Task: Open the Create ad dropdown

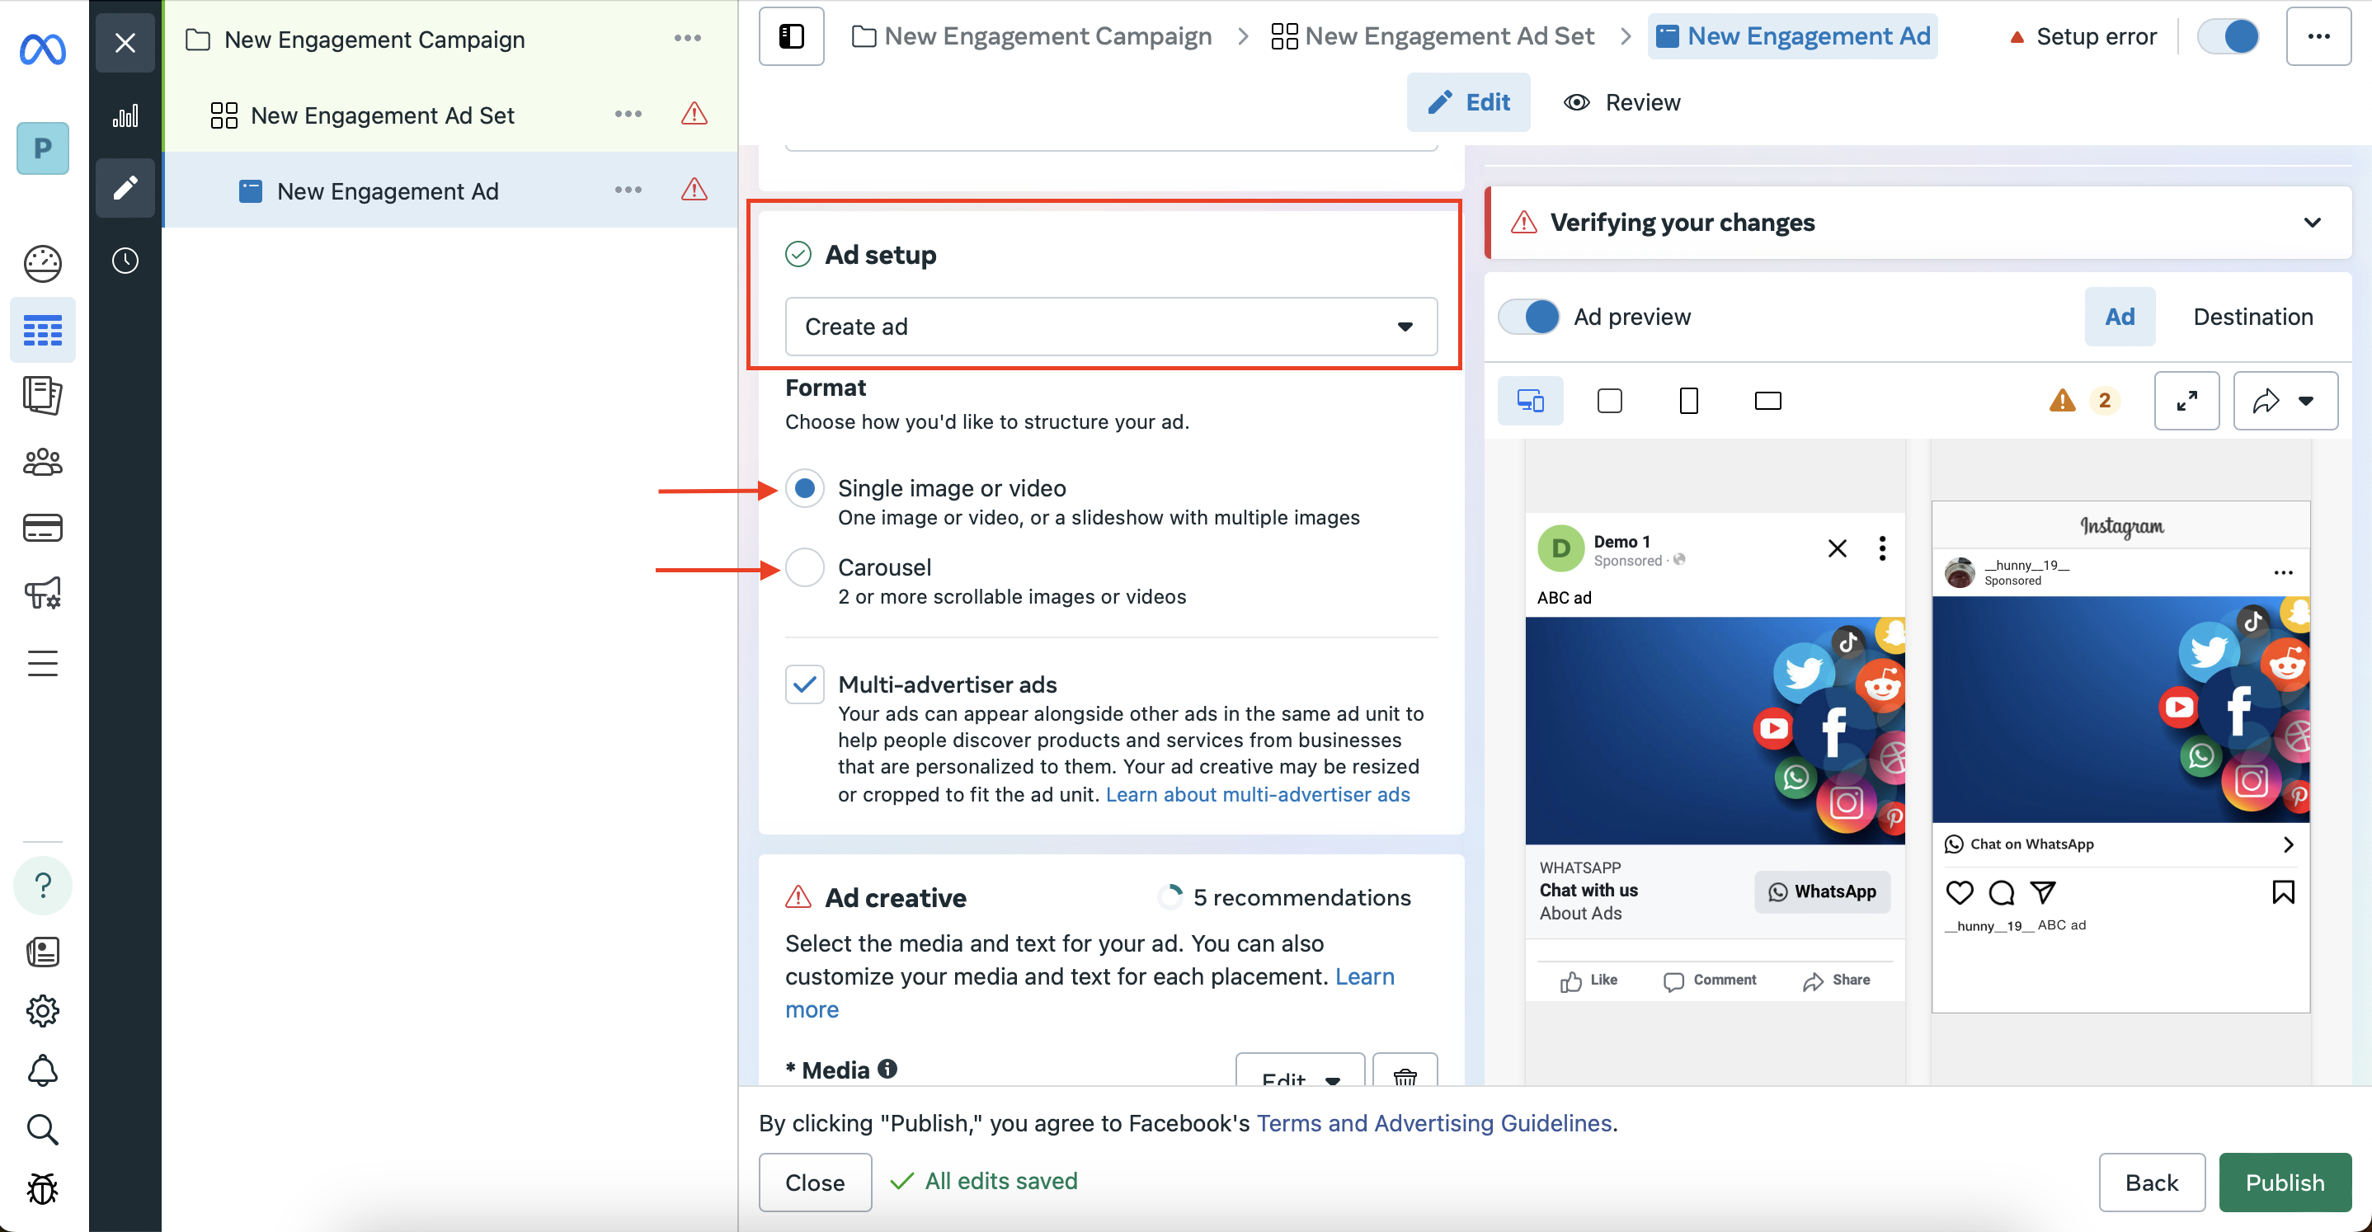Action: point(1112,326)
